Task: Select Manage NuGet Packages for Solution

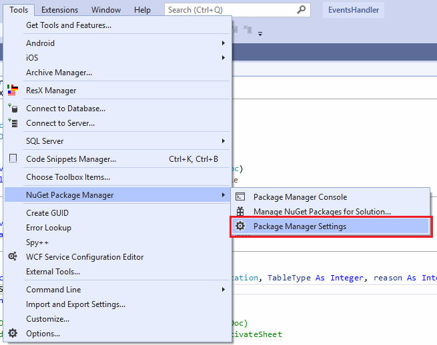Action: click(330, 211)
